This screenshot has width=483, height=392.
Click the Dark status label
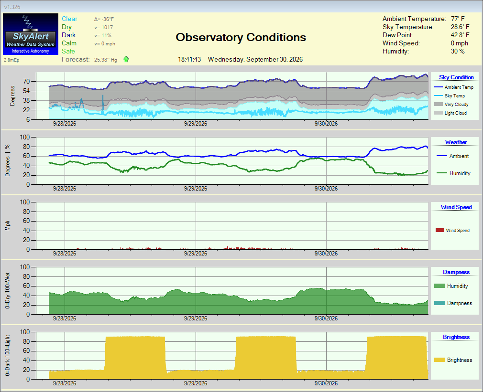pyautogui.click(x=68, y=35)
